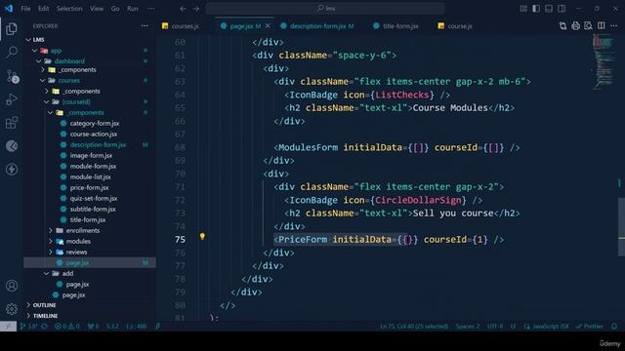Collapse the [courseId] folder

(x=47, y=101)
